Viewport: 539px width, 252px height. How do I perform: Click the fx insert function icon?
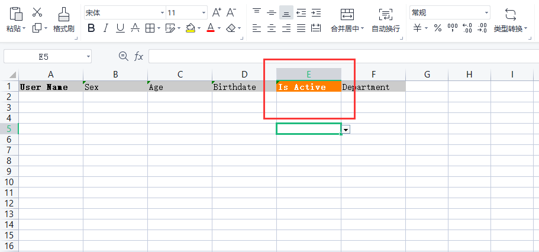pos(139,56)
